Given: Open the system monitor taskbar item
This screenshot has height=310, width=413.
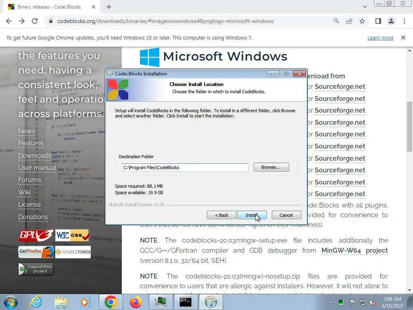Looking at the screenshot, I should [161, 302].
